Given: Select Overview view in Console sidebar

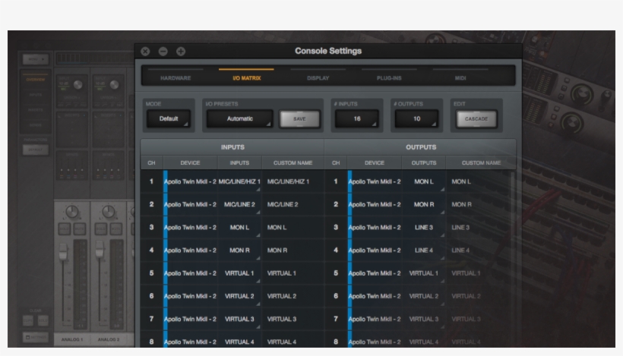Looking at the screenshot, I should 36,80.
